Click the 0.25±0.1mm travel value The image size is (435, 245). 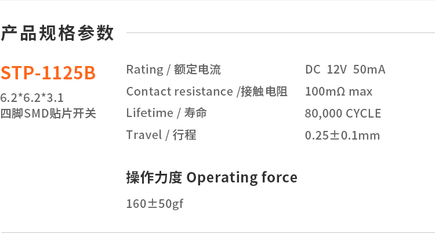(x=342, y=136)
